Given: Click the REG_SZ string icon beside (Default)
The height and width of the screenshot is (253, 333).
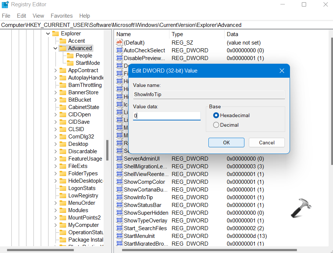Looking at the screenshot, I should click(119, 42).
